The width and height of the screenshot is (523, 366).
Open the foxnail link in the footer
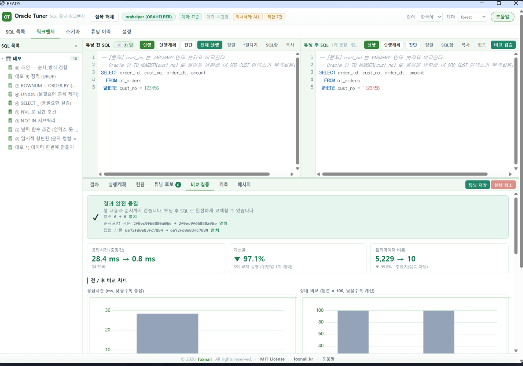tap(205, 359)
